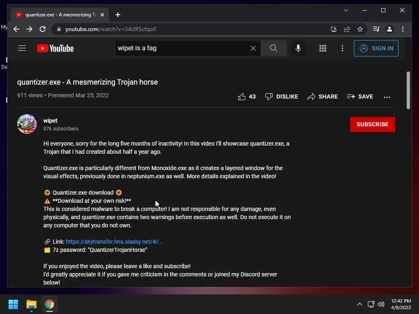Click the '876 subscribers' text
The width and height of the screenshot is (419, 314).
click(x=61, y=129)
